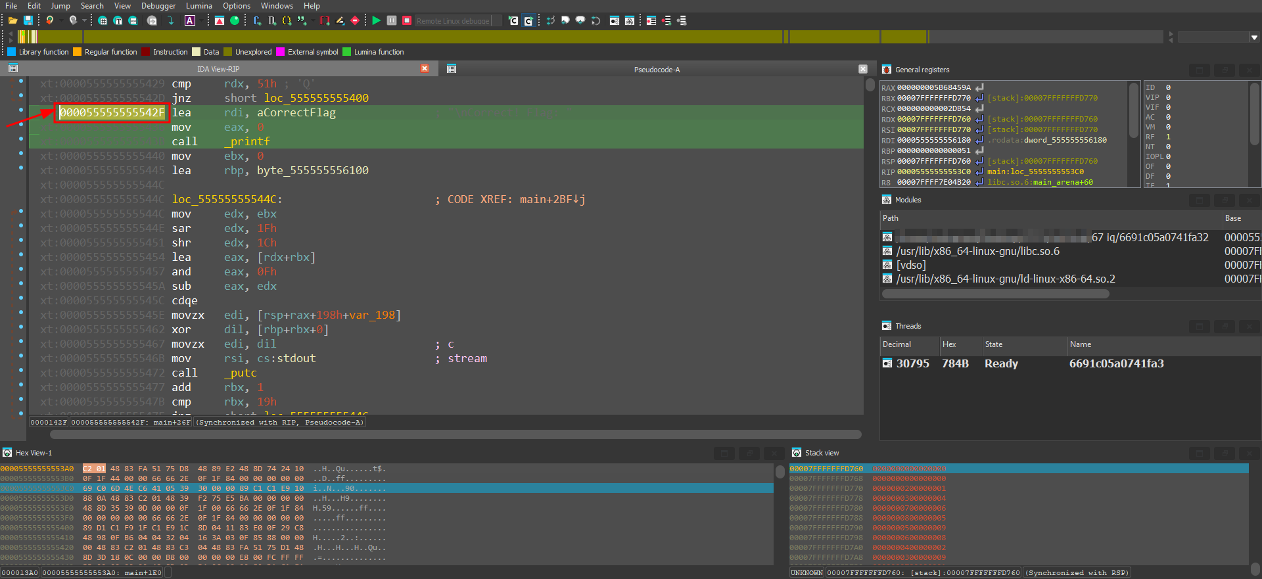Click the Modules horizontal scrollbar
Screen dimensions: 1262x579
pos(995,294)
